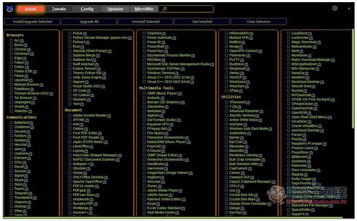Open the question mark icon beside Wireshark
This screenshot has height=221, width=357.
click(247, 86)
